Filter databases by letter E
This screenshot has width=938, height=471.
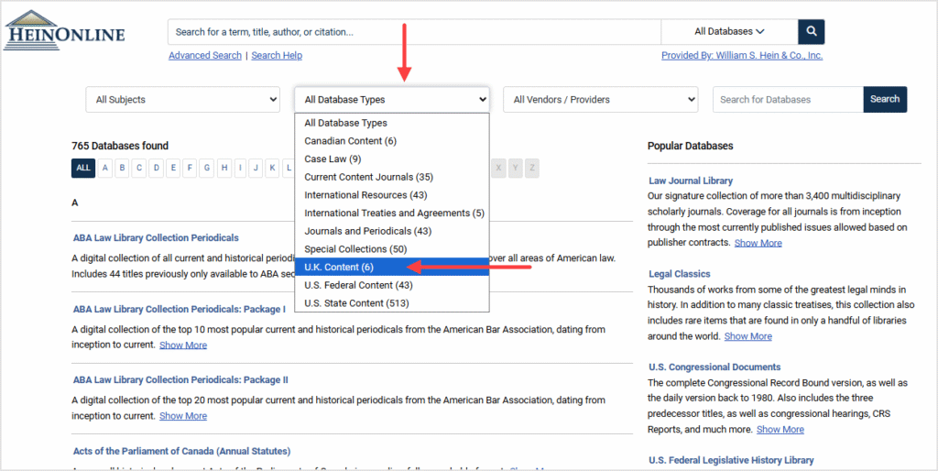173,169
